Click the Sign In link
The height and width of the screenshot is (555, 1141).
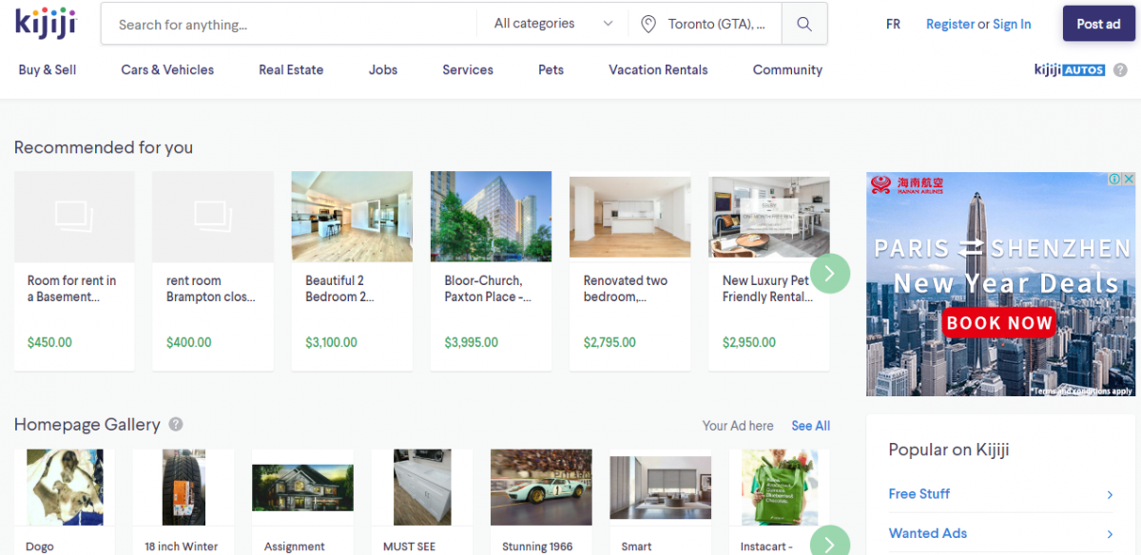[x=1012, y=24]
